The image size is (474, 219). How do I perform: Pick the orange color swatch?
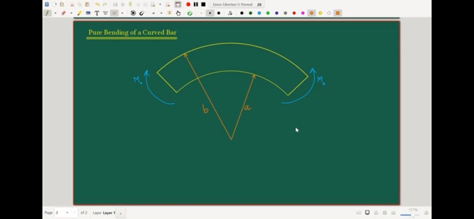(x=311, y=13)
